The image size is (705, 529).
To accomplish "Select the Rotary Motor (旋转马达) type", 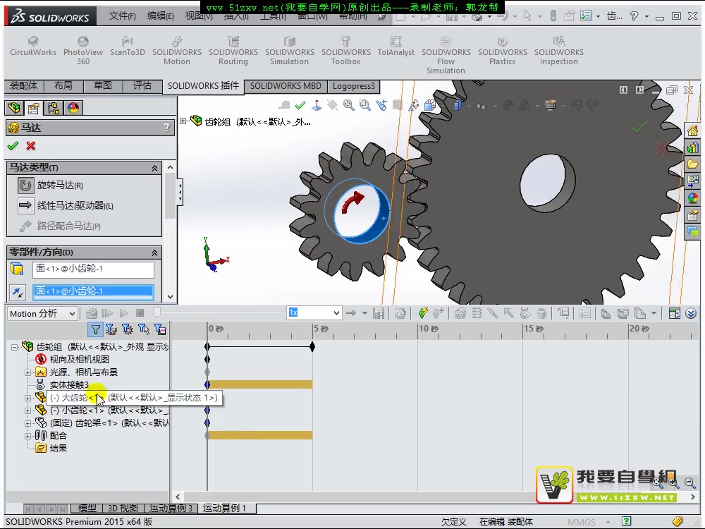I will [x=26, y=186].
